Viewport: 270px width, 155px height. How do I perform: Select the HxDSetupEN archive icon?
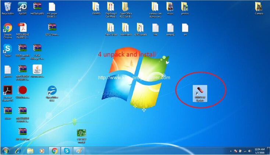pyautogui.click(x=37, y=8)
